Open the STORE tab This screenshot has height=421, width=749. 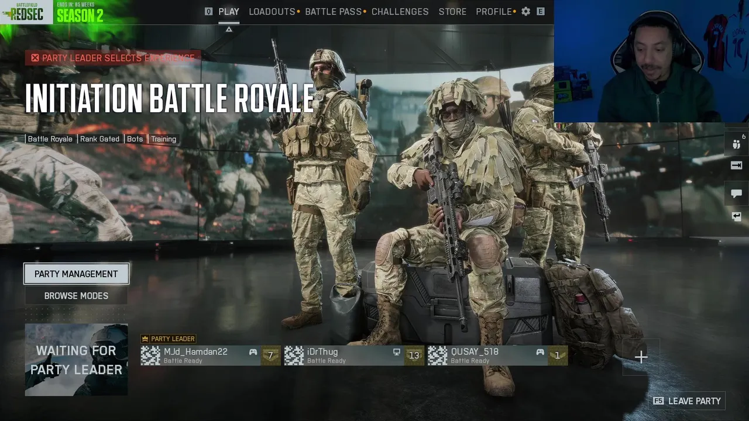(x=453, y=12)
